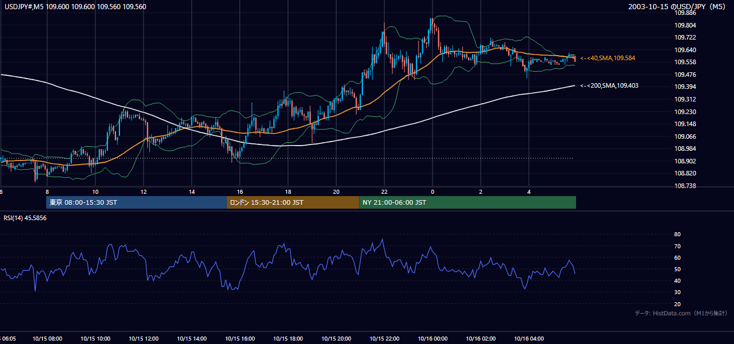This screenshot has width=734, height=344.
Task: Click price axis value 109.312
Action: tap(685, 99)
